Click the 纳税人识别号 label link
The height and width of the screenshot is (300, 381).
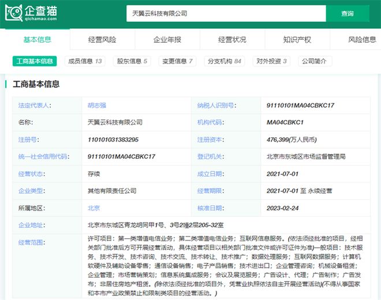coord(216,106)
